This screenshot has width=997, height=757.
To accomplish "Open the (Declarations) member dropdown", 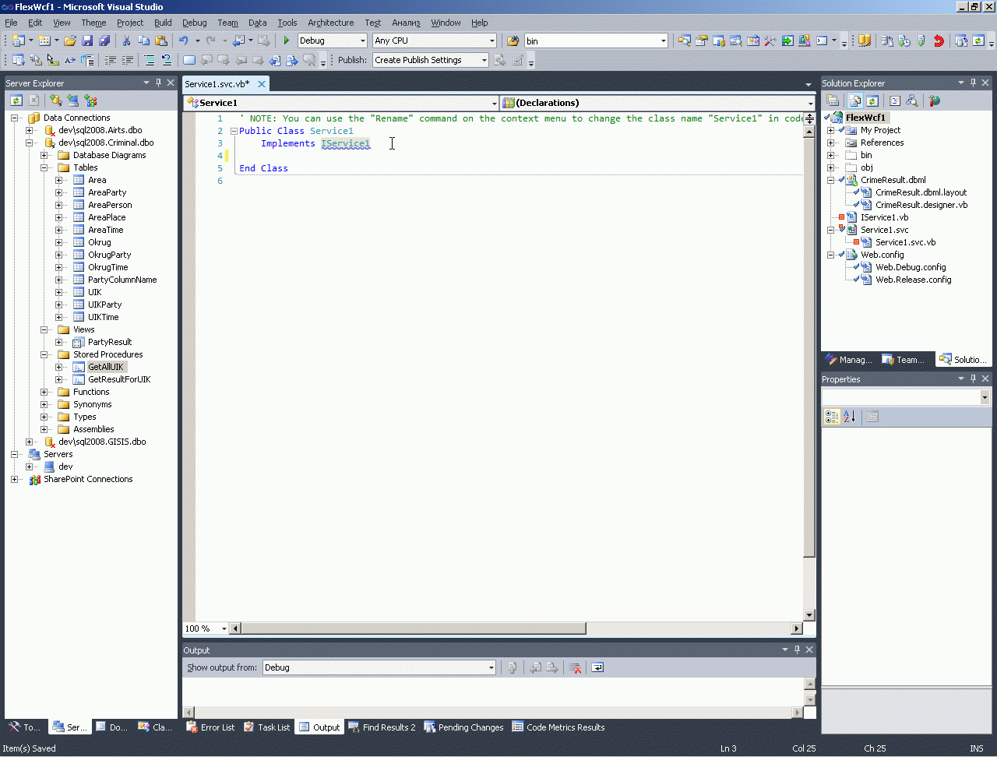I will pos(810,103).
